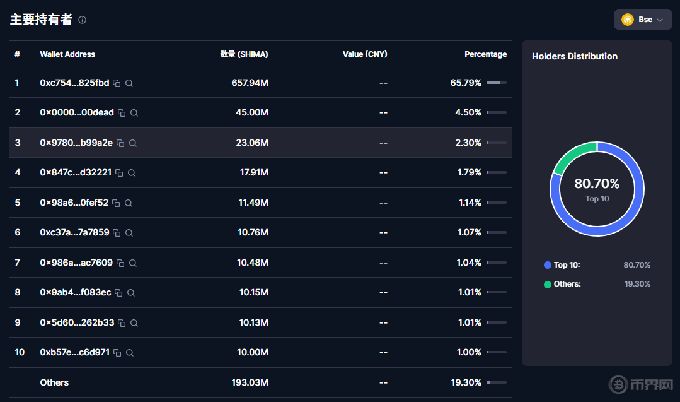Click the 数量 (SHIMA) column header

pyautogui.click(x=244, y=54)
